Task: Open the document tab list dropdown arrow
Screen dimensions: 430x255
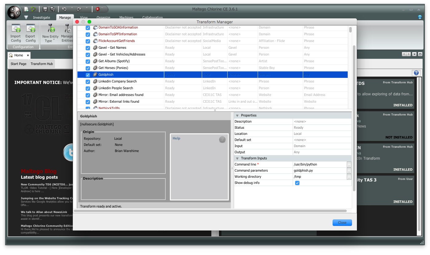Action: tap(414, 54)
